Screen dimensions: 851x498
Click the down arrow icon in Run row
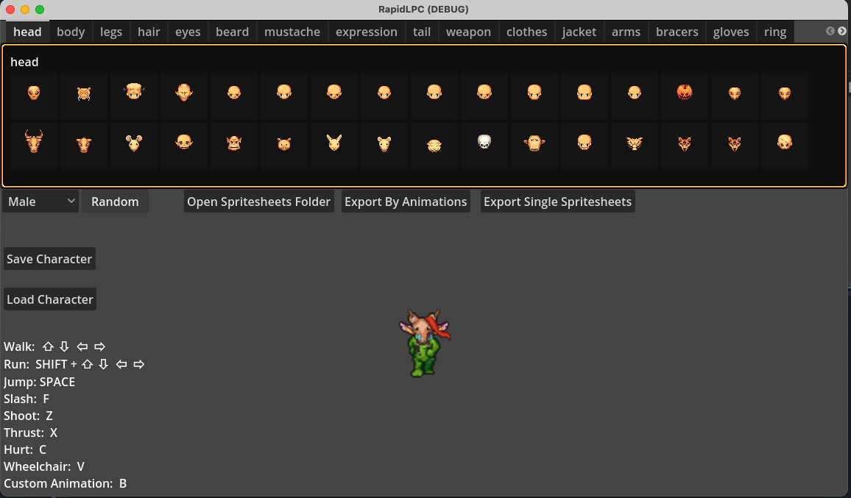point(103,364)
